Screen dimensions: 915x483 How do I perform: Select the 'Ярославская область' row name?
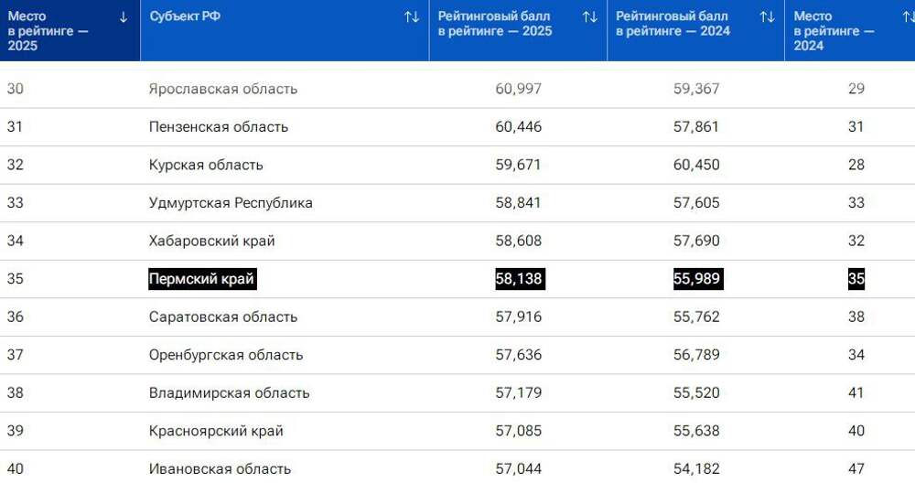point(222,89)
